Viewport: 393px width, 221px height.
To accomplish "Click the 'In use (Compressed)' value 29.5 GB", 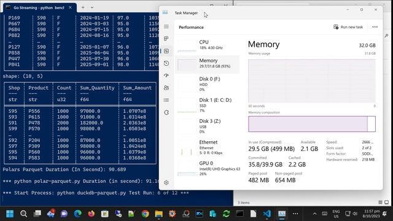I will 271,149.
